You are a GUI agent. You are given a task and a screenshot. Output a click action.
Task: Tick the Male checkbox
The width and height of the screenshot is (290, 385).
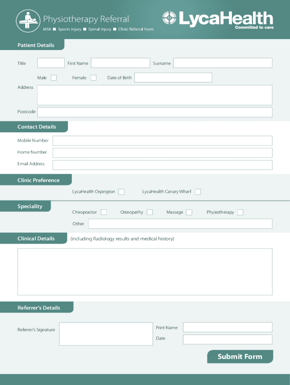(54, 78)
